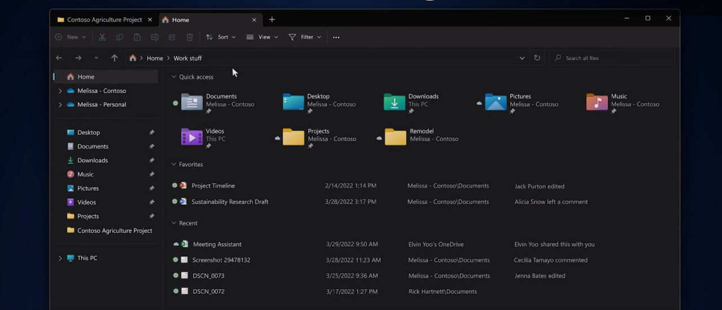This screenshot has height=310, width=722.
Task: Click Work stuff in the breadcrumb path
Action: 187,58
